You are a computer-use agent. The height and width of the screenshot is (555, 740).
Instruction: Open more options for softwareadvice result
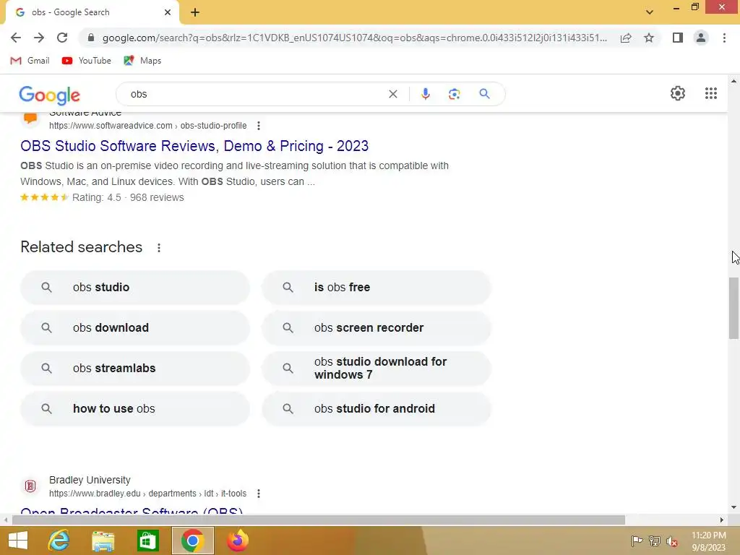pos(258,126)
